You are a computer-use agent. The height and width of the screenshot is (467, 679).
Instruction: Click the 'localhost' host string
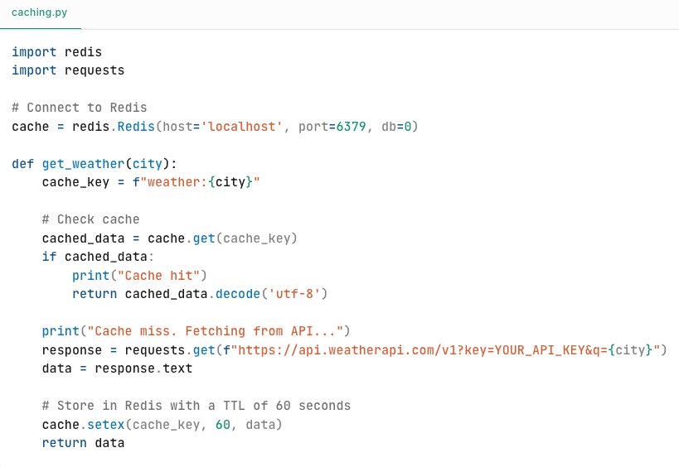(x=242, y=127)
